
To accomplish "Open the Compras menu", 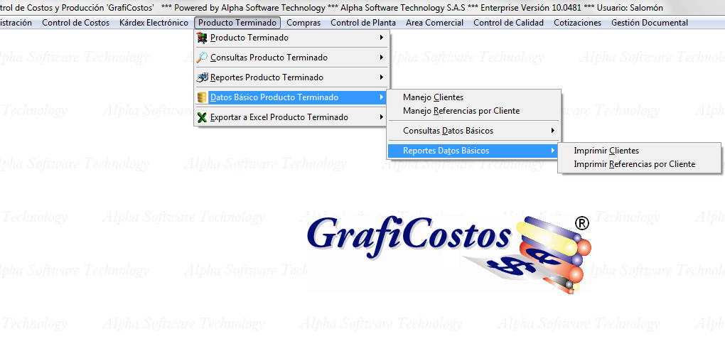I will [x=304, y=23].
